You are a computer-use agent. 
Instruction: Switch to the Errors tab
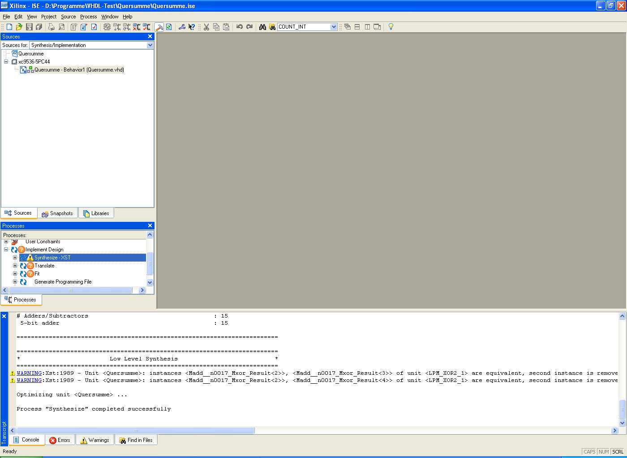(60, 440)
